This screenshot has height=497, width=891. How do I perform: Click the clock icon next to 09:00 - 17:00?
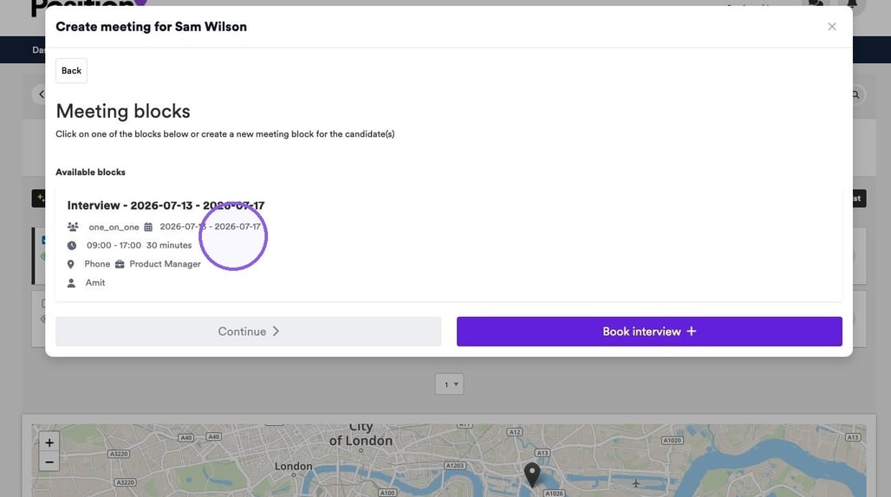[x=72, y=246]
